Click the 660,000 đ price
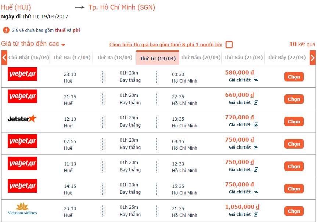The height and width of the screenshot is (222, 317). (x=239, y=95)
